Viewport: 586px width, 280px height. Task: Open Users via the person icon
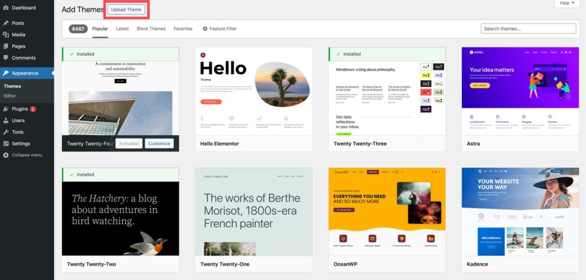(6, 120)
